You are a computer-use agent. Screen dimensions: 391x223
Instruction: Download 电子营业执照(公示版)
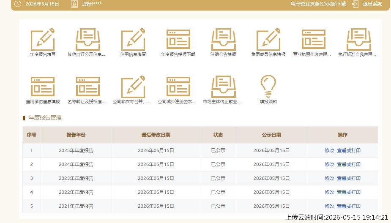pos(318,4)
